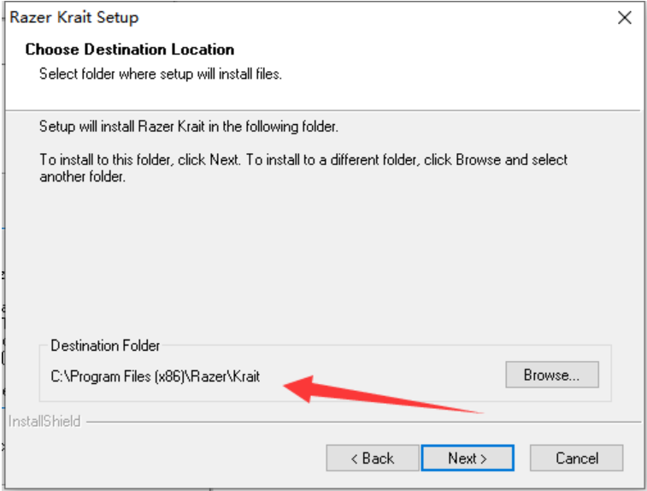This screenshot has height=491, width=647.
Task: Click the Choose Destination Location heading
Action: (x=129, y=50)
